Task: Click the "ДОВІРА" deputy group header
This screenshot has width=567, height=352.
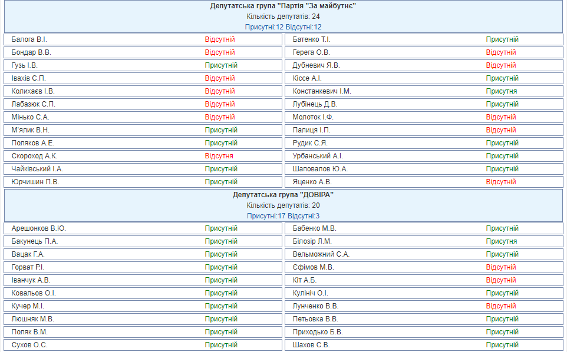Action: (x=283, y=195)
